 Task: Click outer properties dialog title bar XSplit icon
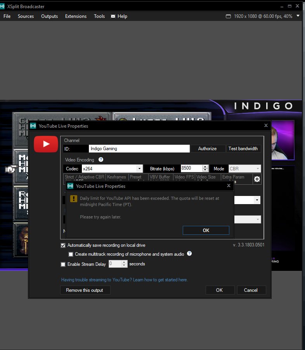(33, 126)
